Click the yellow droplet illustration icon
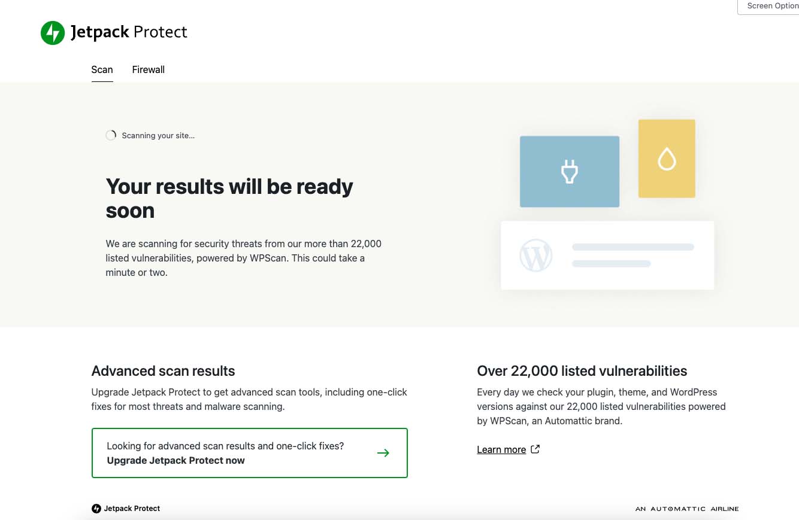This screenshot has width=799, height=520. coord(667,159)
